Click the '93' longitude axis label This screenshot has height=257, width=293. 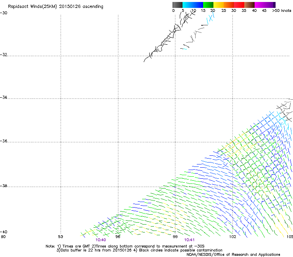point(61,237)
